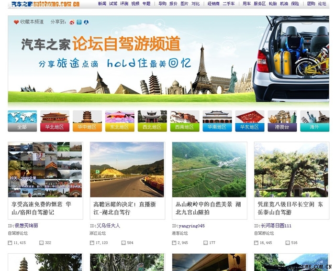Open 新闻 in the top navigation
Screen dimensions: 335x271
click(x=102, y=4)
